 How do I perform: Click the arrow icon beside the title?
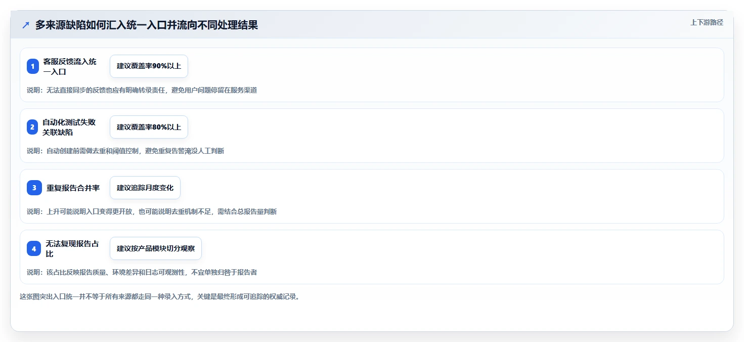coord(26,25)
